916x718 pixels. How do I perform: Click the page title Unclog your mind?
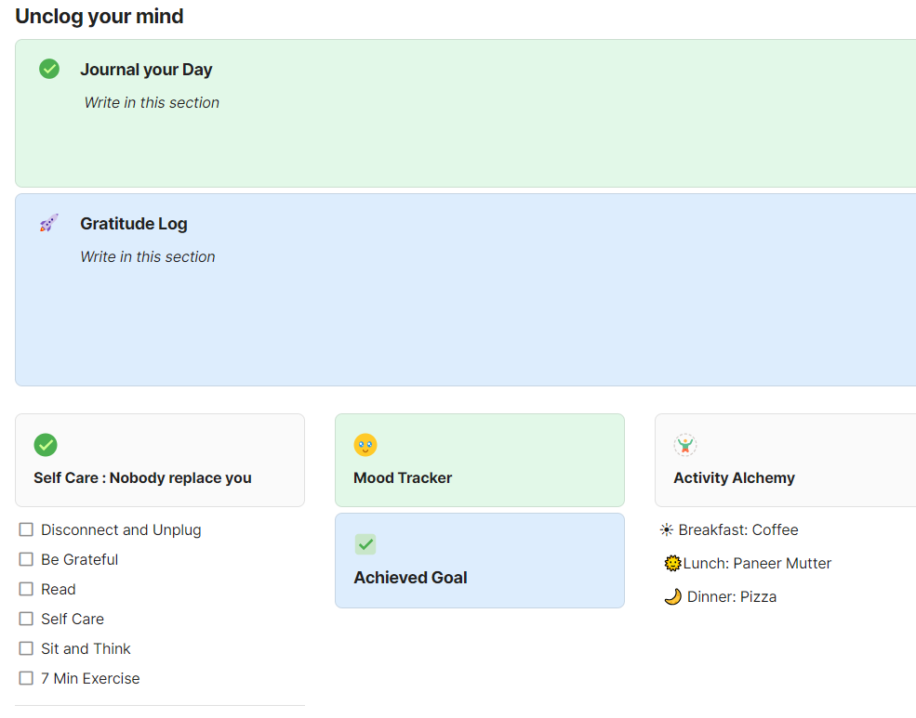click(99, 16)
